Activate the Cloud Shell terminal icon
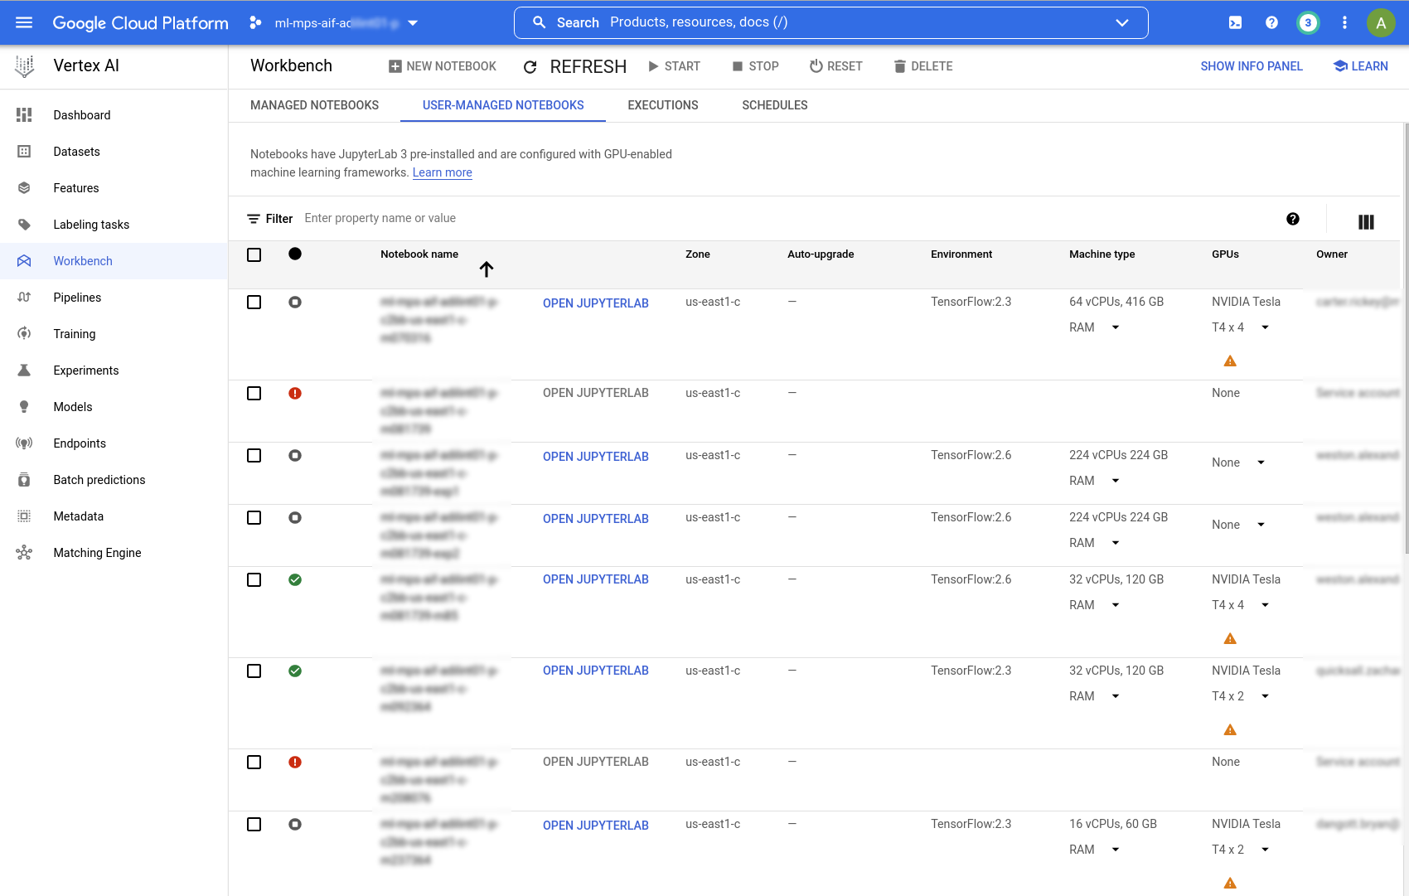This screenshot has height=896, width=1409. coord(1235,22)
